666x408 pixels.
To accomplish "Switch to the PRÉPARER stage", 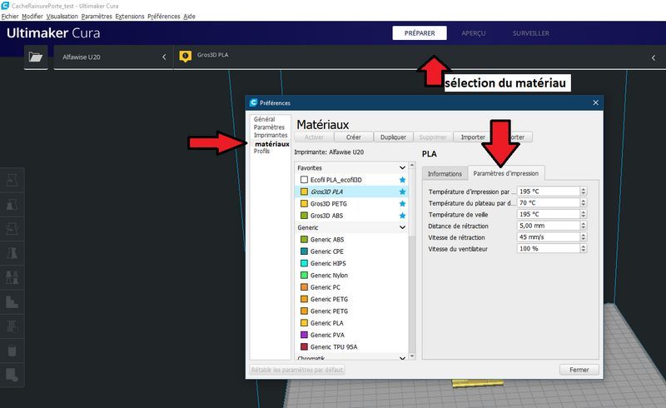I will 420,33.
